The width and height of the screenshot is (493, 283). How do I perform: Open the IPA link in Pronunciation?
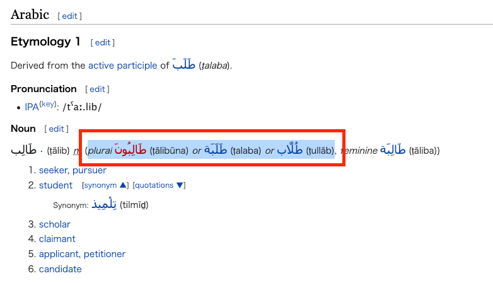point(32,107)
